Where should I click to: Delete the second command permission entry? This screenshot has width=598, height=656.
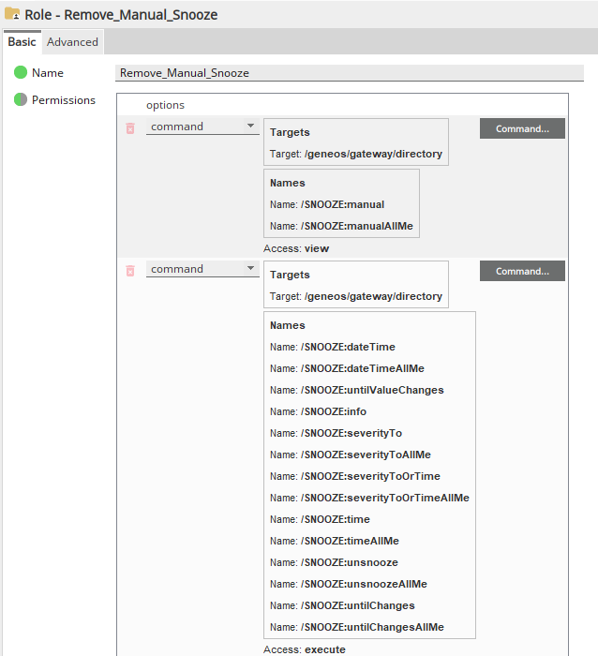130,271
